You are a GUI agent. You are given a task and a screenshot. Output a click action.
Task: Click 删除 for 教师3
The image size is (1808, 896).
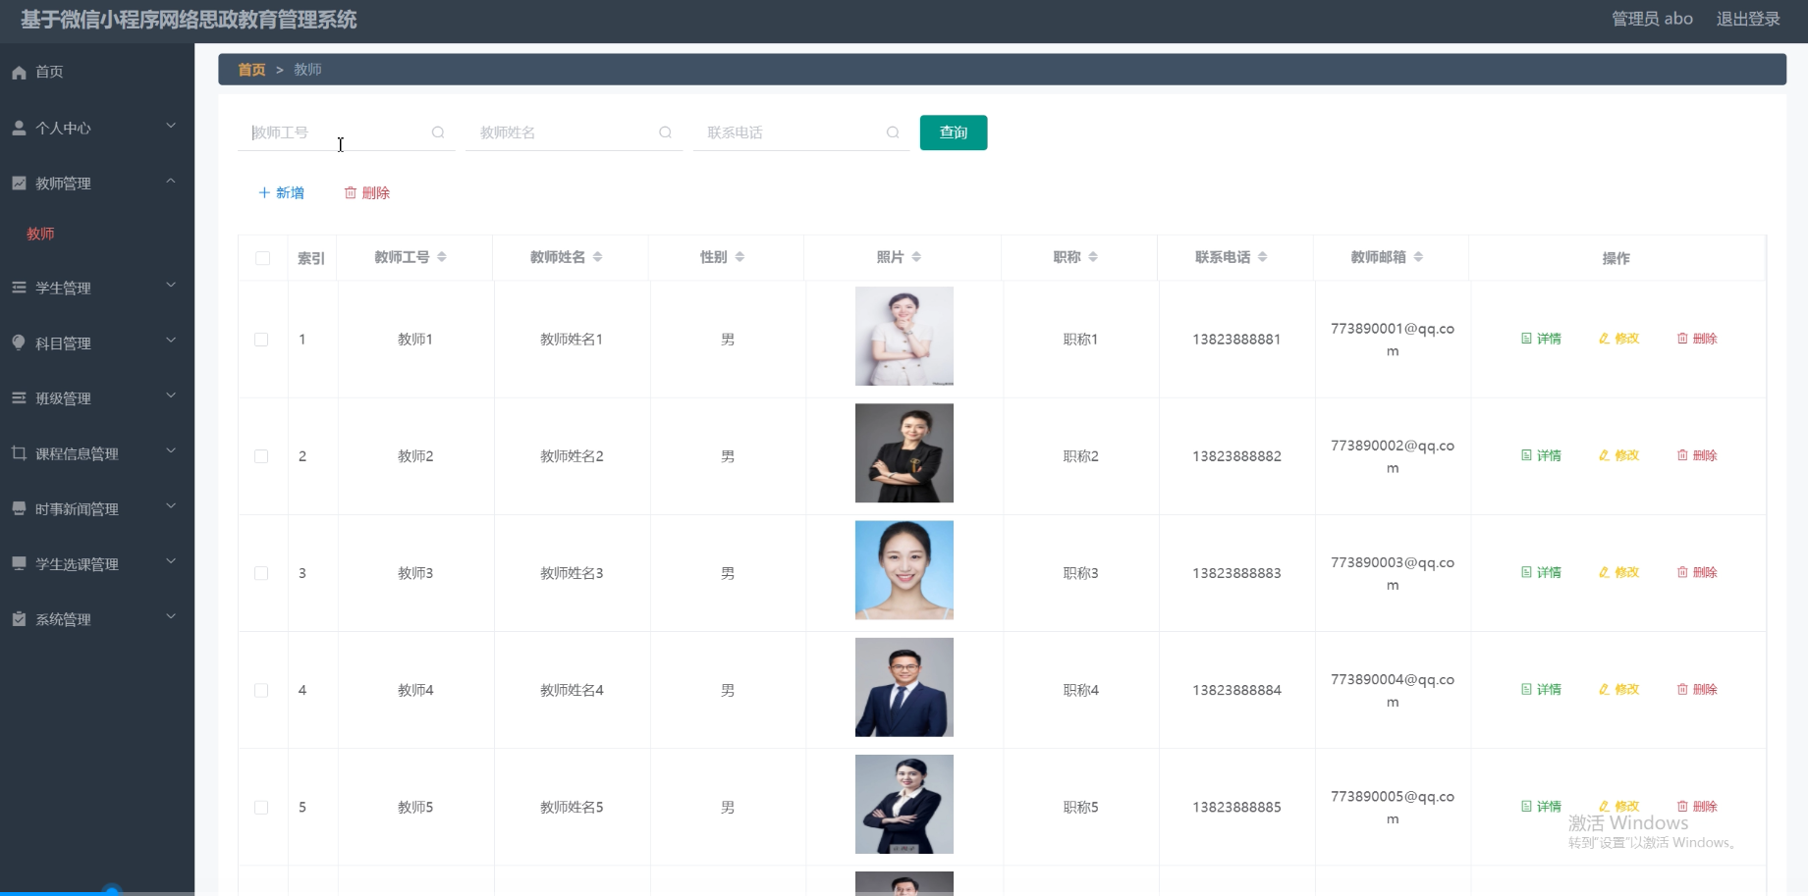1697,572
